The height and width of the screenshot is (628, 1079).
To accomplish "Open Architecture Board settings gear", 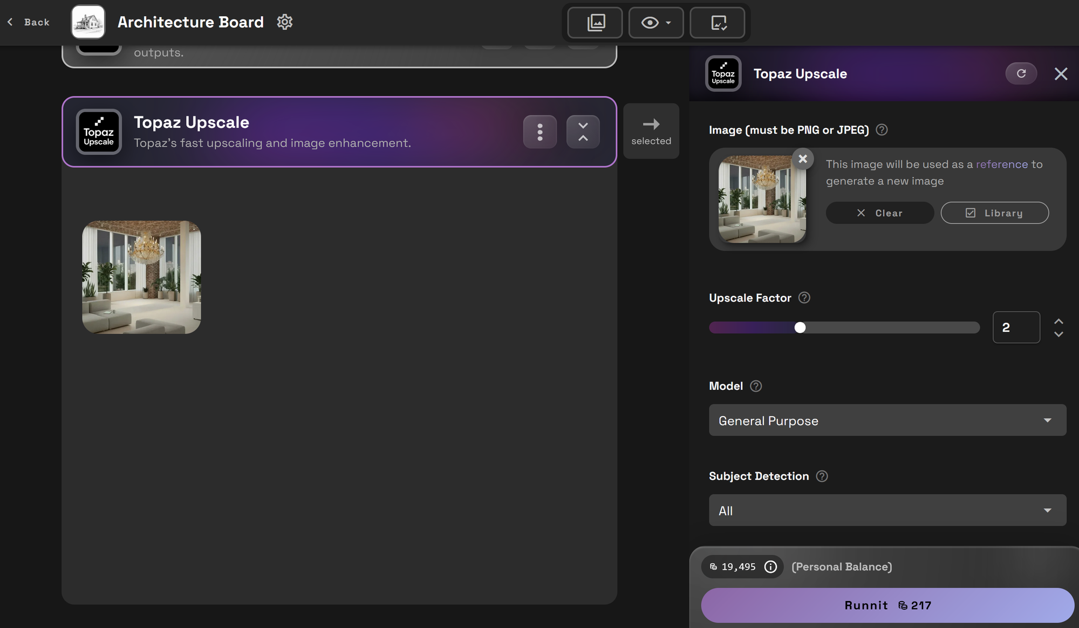I will [x=284, y=22].
